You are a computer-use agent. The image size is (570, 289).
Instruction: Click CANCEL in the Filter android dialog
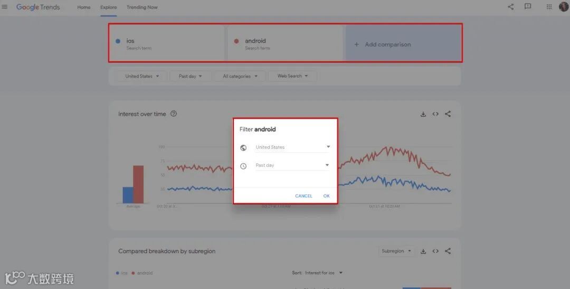click(x=303, y=196)
